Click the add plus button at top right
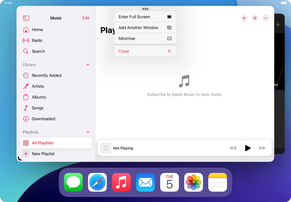Image resolution: width=291 pixels, height=202 pixels. coord(244,18)
